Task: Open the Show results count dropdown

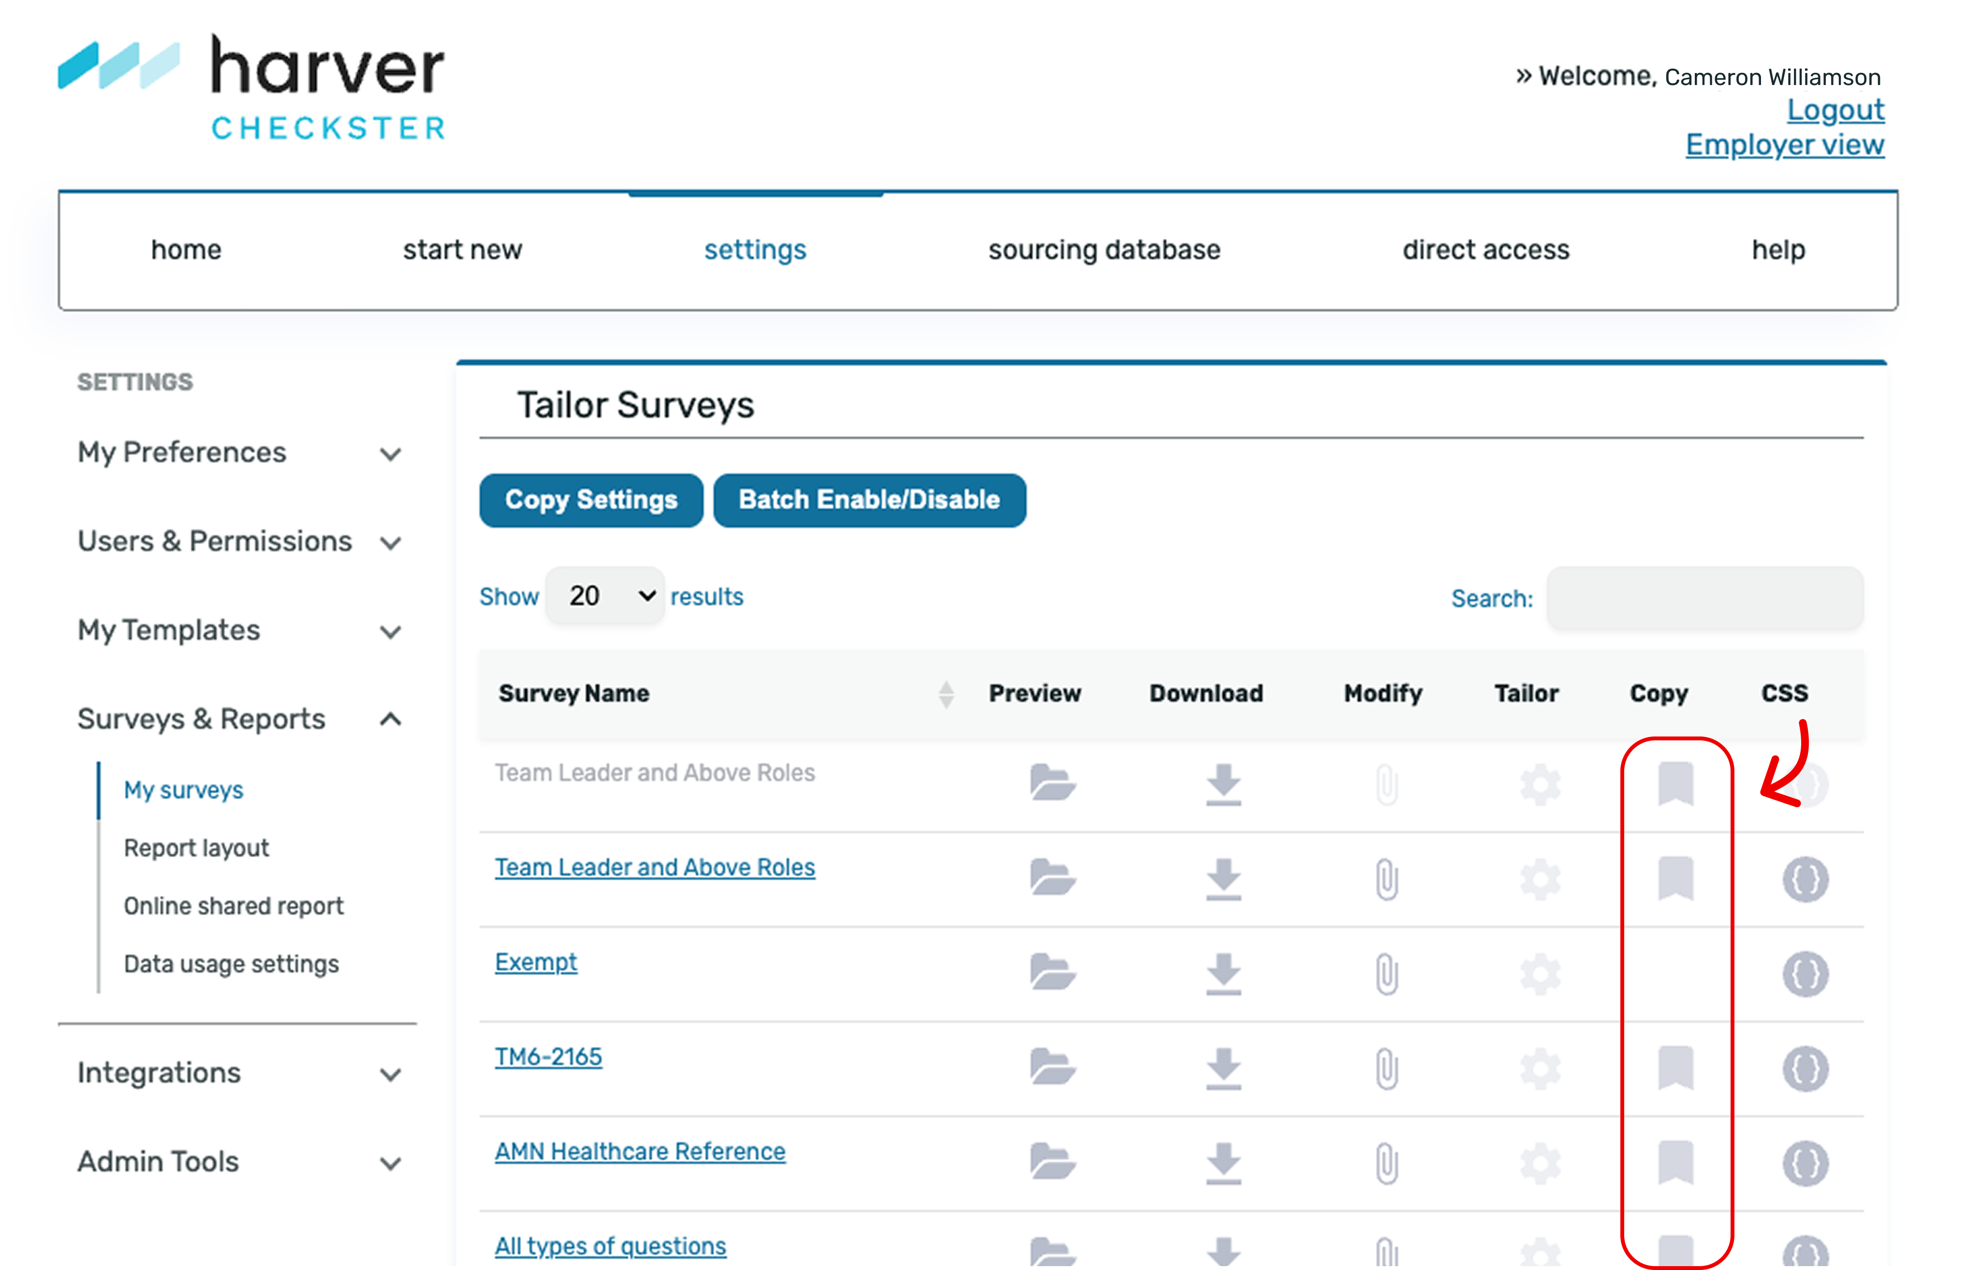Action: pyautogui.click(x=605, y=595)
